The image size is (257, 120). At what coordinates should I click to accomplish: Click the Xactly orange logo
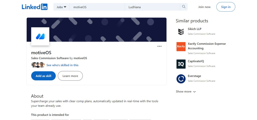[181, 47]
